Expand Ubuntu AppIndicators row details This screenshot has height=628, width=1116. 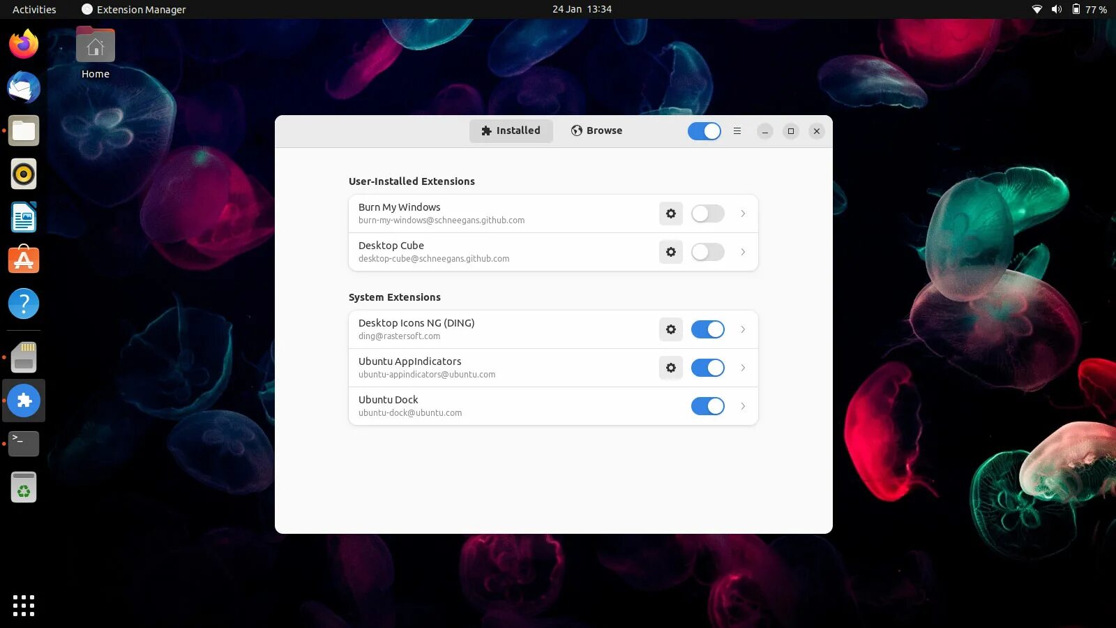(743, 368)
